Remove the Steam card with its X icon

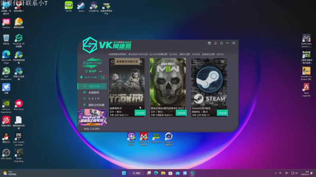click(223, 62)
